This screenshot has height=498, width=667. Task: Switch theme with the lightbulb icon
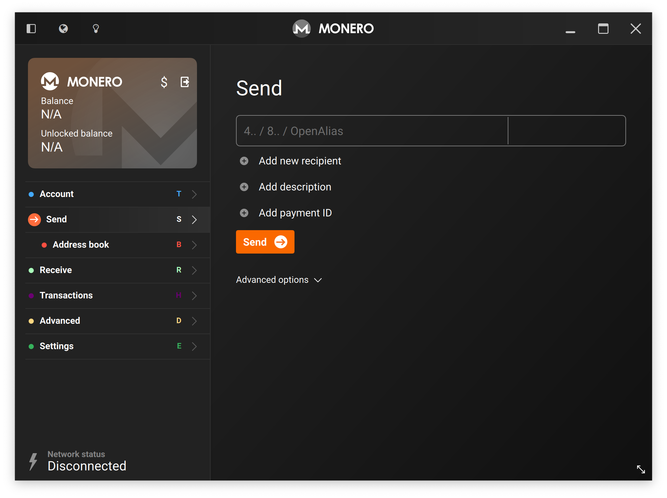[96, 29]
